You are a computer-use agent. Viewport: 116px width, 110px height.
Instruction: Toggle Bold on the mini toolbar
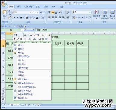[x=15, y=39]
